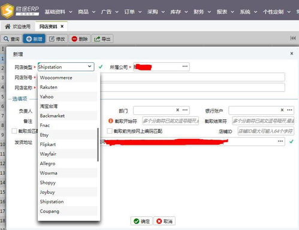The height and width of the screenshot is (230, 299).
Task: Click the 截取开始符 input field
Action: click(x=170, y=120)
